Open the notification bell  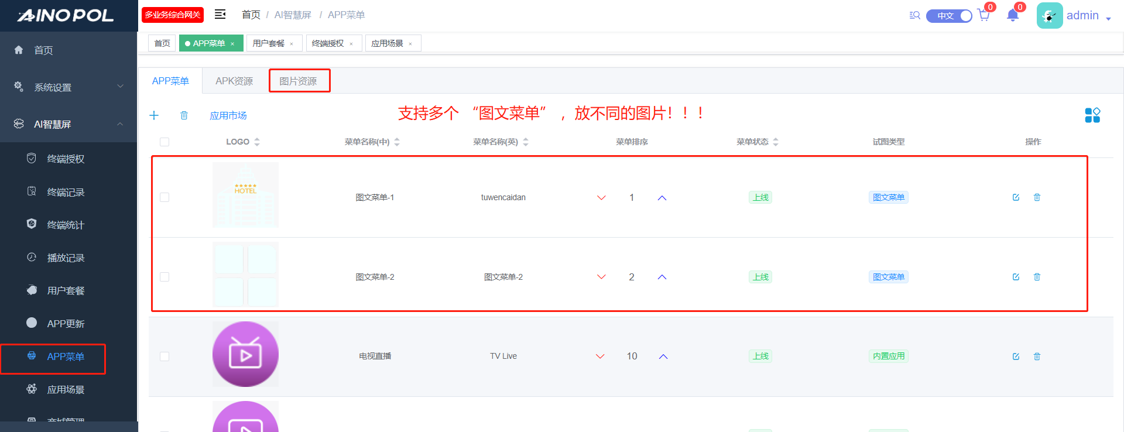tap(1013, 15)
